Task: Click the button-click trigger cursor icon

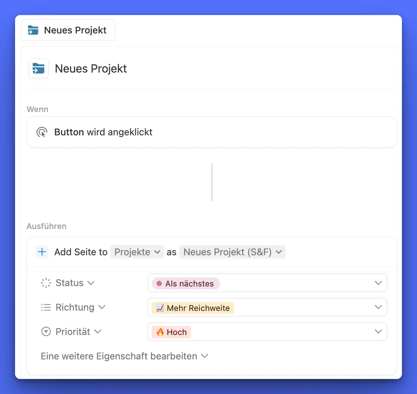Action: coord(42,132)
